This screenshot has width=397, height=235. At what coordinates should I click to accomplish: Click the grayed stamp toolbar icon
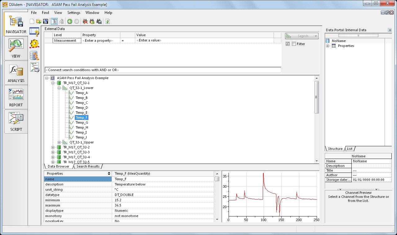[61, 21]
